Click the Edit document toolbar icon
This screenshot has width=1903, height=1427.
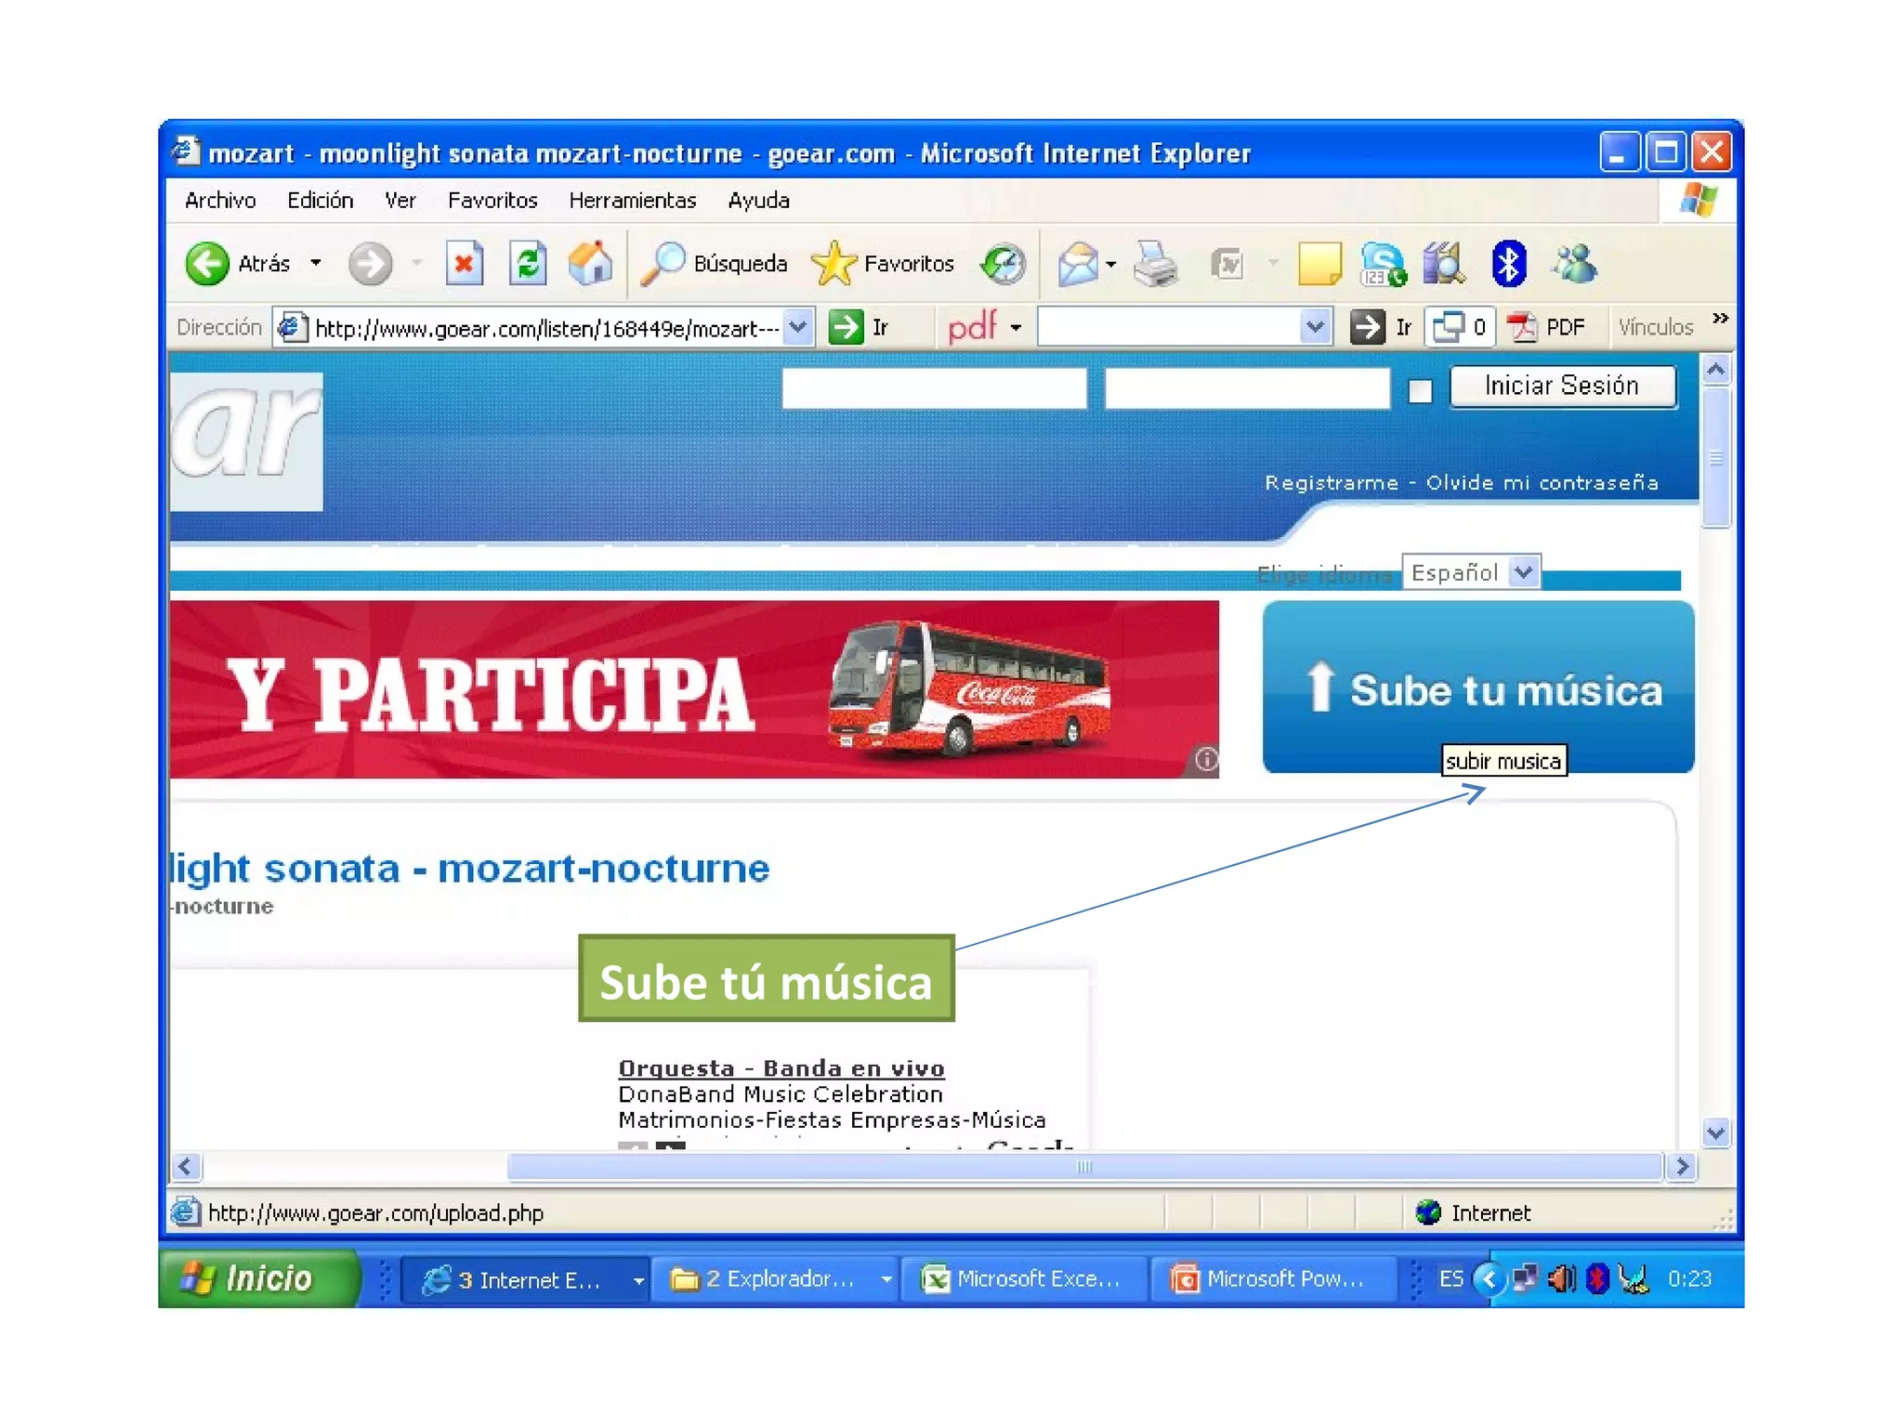pos(1227,264)
